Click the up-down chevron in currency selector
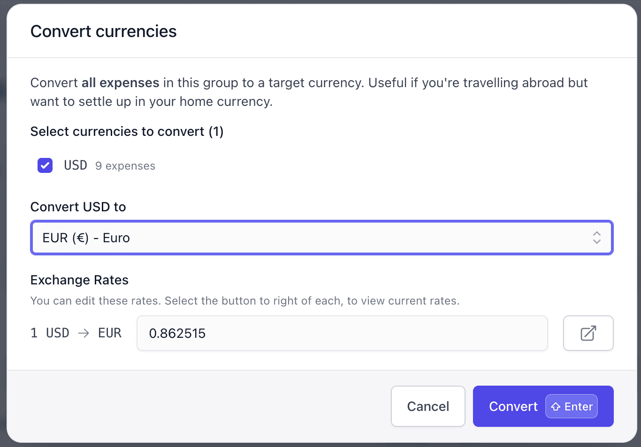641x447 pixels. tap(596, 238)
